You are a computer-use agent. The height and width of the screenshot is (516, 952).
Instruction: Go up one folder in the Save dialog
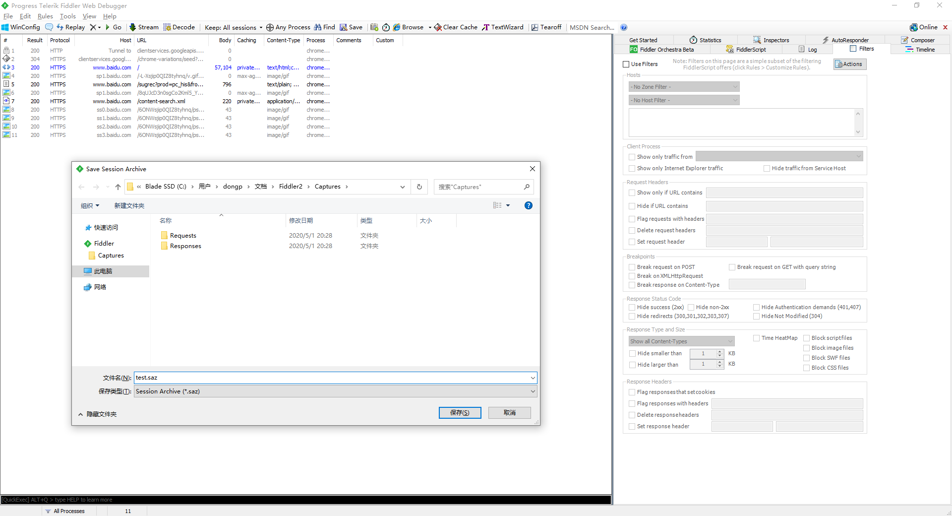[118, 187]
